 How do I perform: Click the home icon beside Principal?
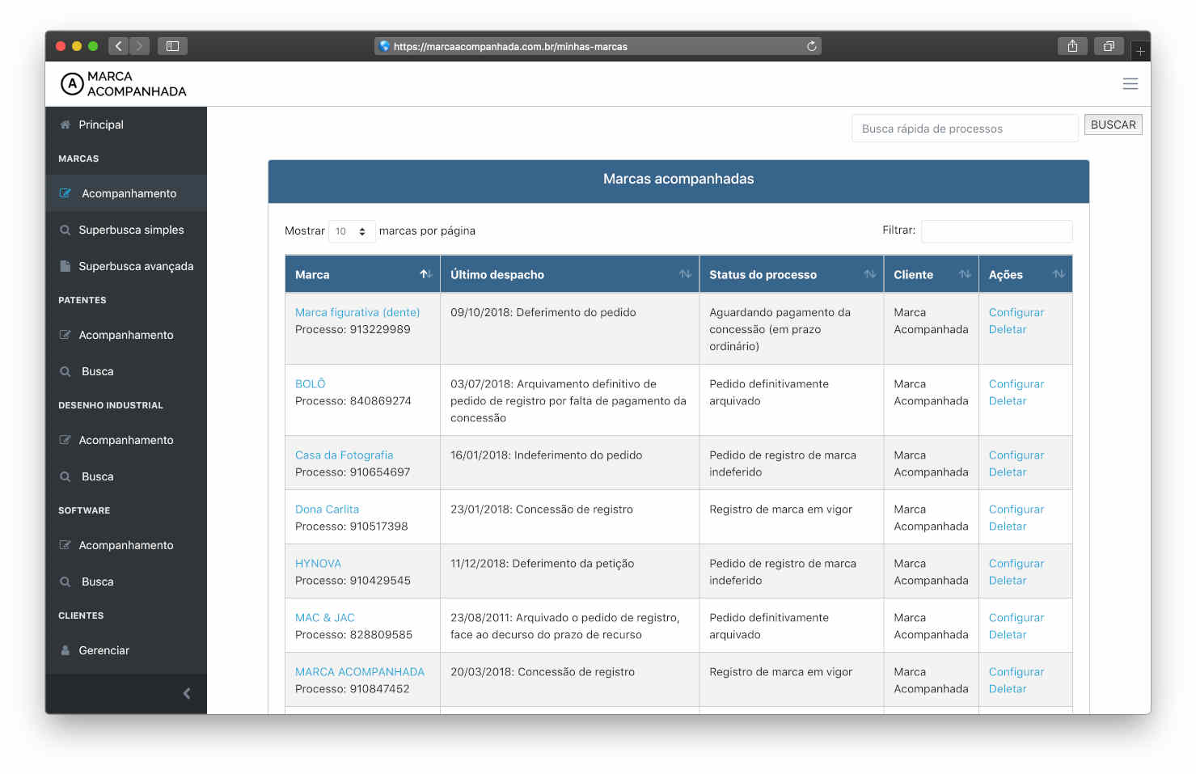(x=65, y=125)
